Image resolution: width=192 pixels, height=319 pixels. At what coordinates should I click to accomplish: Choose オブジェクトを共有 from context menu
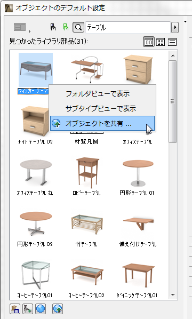(x=102, y=123)
